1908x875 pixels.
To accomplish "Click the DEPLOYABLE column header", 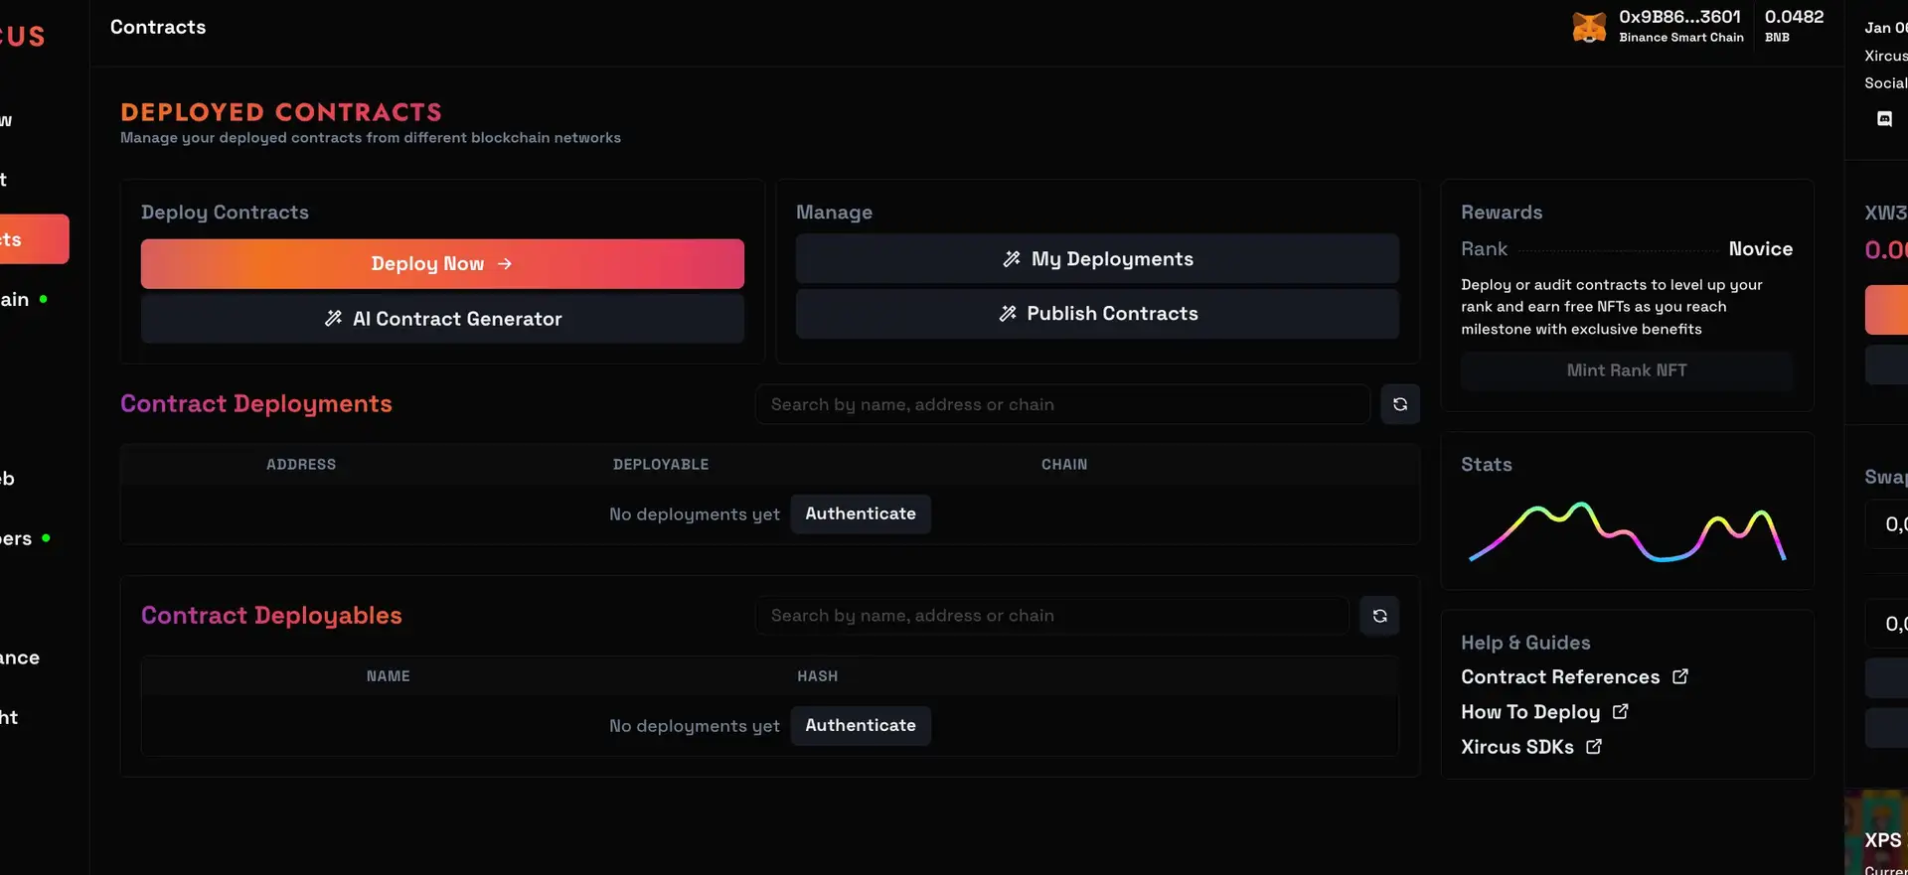I will pyautogui.click(x=661, y=464).
